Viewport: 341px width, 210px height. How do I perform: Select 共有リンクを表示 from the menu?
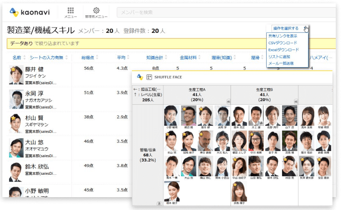pos(282,36)
